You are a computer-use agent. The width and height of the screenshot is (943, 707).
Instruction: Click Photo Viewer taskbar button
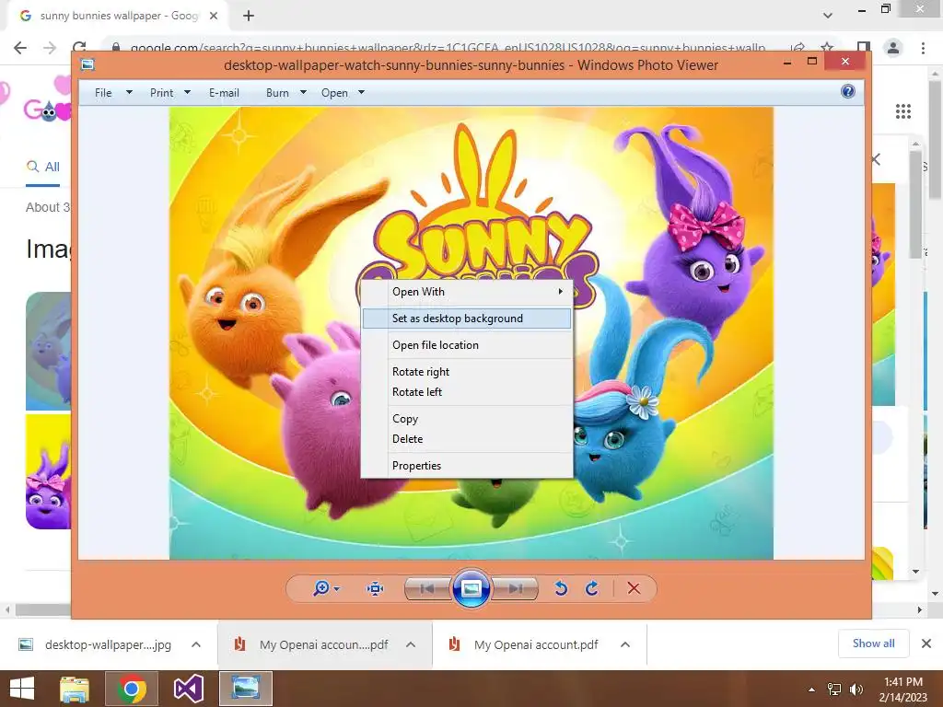coord(245,689)
